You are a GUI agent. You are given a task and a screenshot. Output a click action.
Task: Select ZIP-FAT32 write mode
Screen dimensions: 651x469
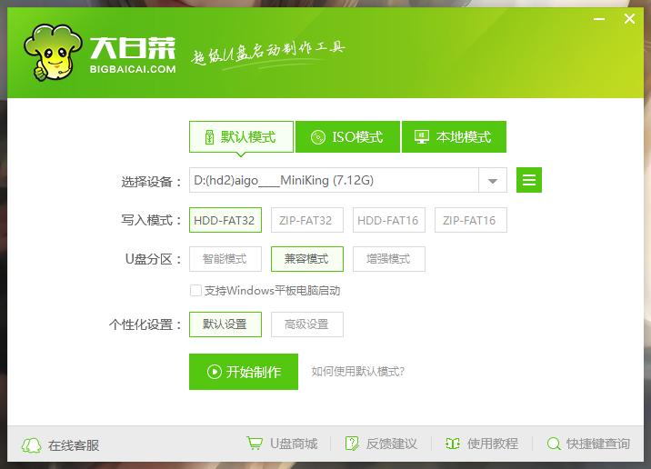coord(306,220)
